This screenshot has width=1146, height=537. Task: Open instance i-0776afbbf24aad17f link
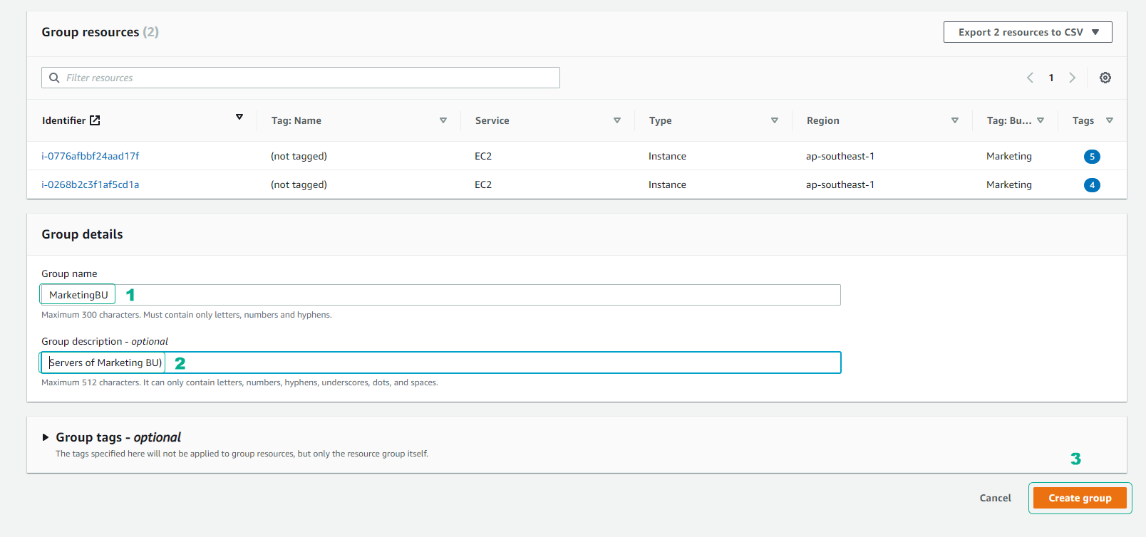91,156
